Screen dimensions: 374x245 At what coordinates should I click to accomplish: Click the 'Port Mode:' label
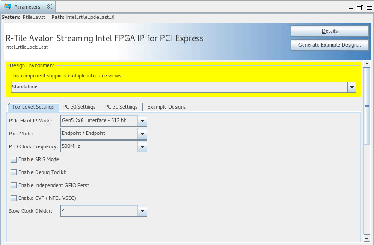(21, 134)
